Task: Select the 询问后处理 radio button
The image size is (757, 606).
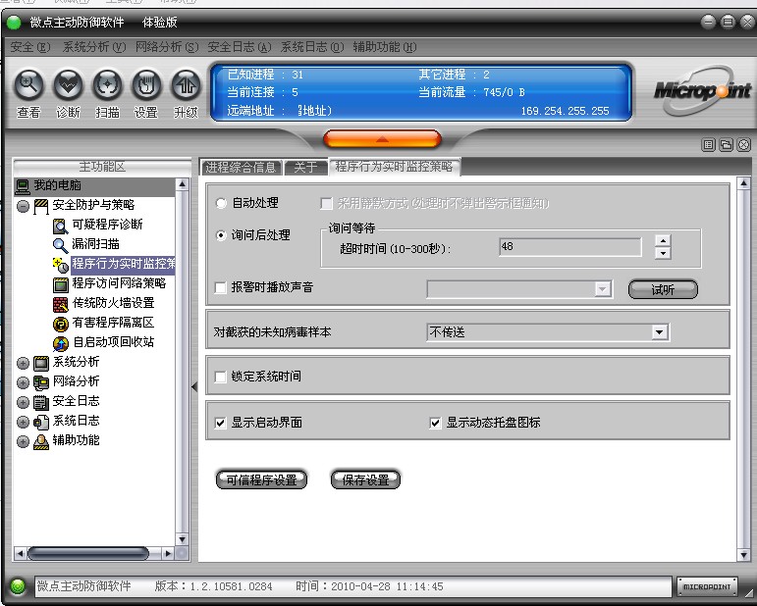Action: 221,235
